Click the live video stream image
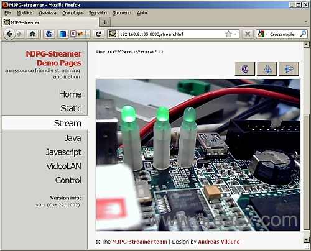This screenshot has height=251, width=311. [198, 155]
